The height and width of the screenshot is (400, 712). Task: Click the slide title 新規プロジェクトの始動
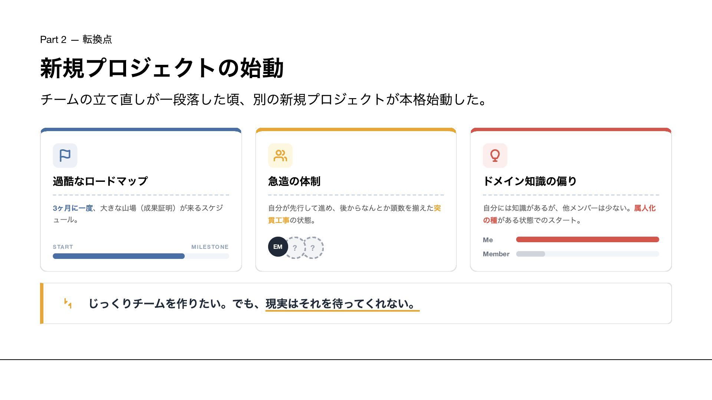coord(162,68)
